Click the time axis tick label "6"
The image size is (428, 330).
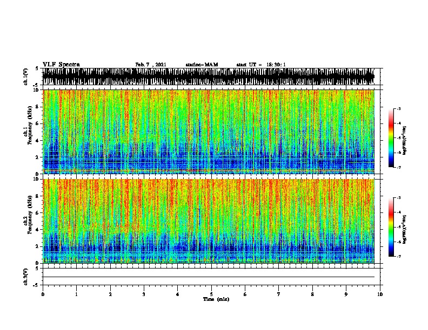pos(245,294)
